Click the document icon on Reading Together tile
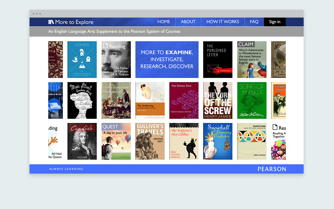Viewport: 334px width, 209px height. 275,127
